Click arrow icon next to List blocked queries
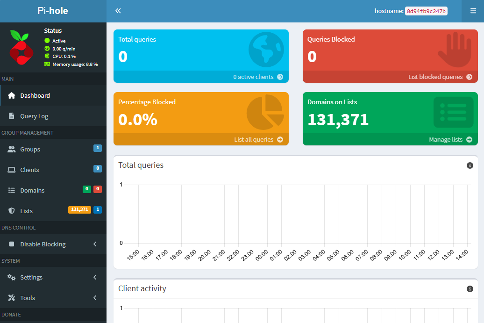 point(469,77)
